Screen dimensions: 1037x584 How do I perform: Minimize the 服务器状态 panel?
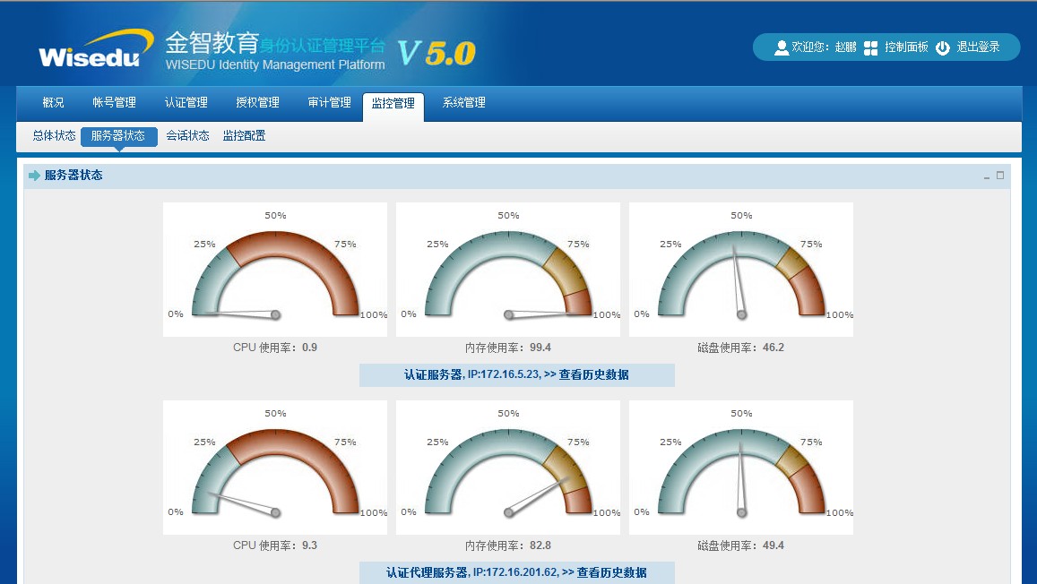coord(987,176)
